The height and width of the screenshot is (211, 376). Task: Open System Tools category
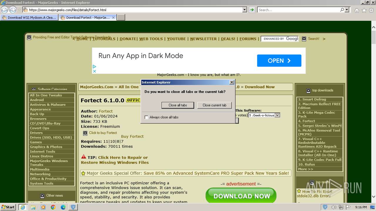(41, 183)
